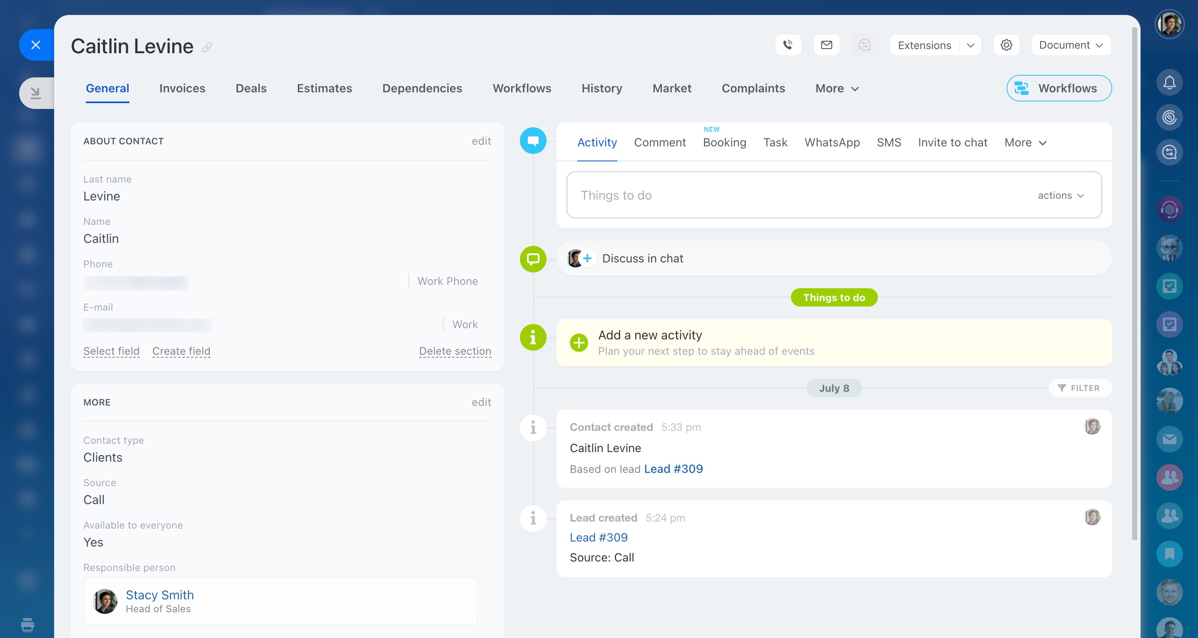Click the green plus Add new activity icon

pyautogui.click(x=579, y=343)
